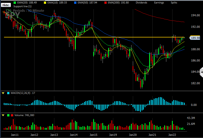Toggle the EMA(10) yellow swatch
This screenshot has width=203, height=138.
click(45, 3)
